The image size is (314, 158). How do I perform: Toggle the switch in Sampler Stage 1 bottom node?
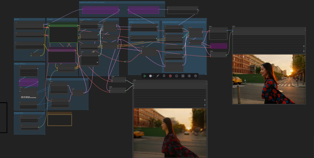coord(97,63)
